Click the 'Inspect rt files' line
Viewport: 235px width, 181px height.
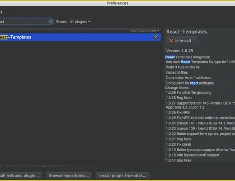tap(177, 72)
